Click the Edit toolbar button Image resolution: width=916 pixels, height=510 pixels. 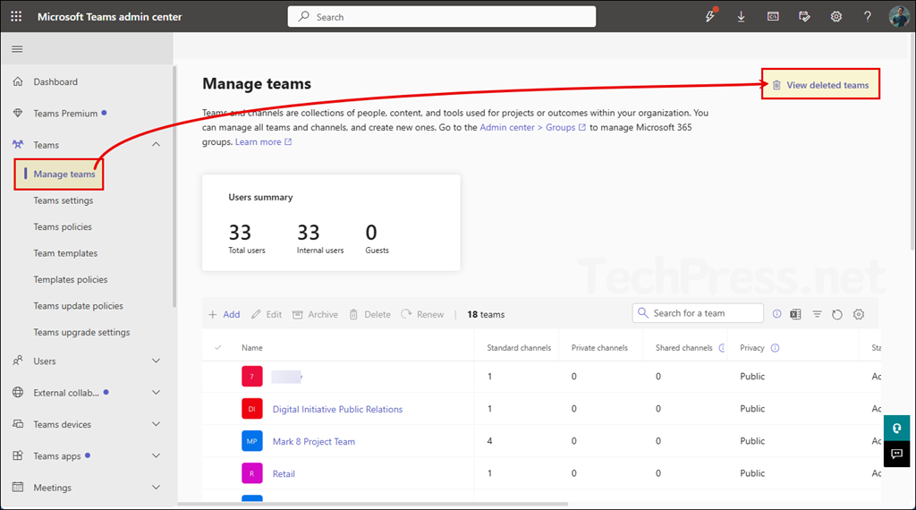tap(267, 314)
